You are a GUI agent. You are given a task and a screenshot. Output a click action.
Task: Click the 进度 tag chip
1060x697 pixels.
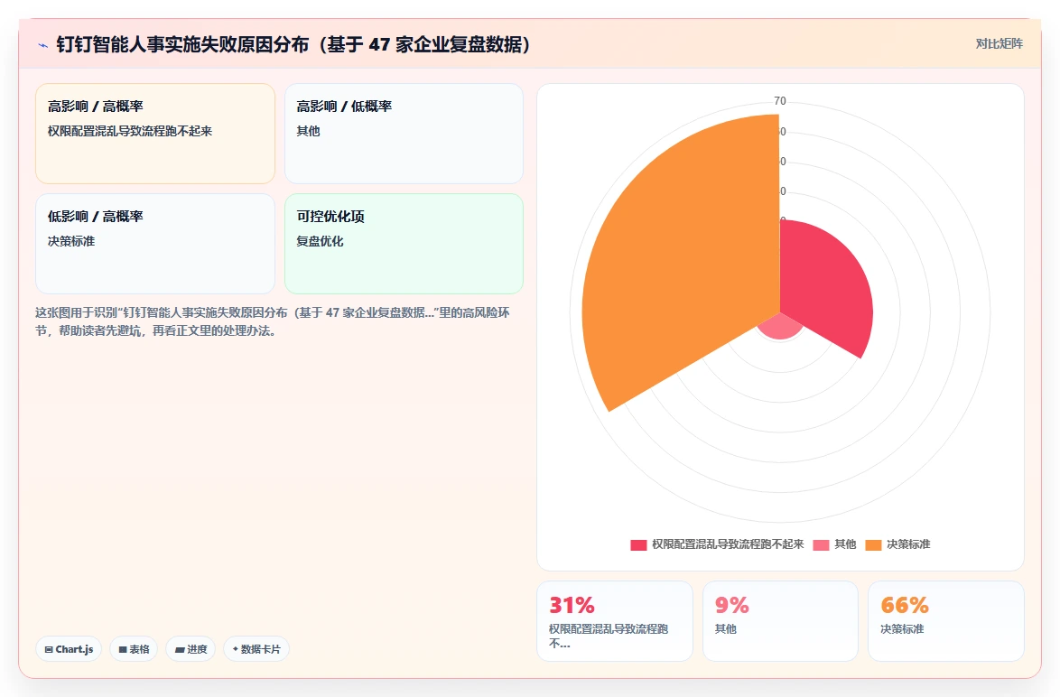click(191, 649)
